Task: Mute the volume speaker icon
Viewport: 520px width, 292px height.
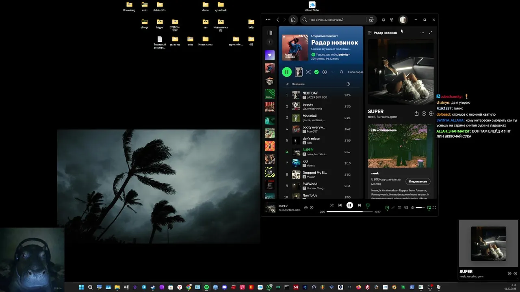Action: [412, 208]
